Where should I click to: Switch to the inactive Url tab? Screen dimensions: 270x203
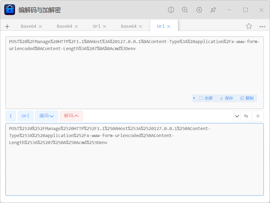tap(96, 26)
